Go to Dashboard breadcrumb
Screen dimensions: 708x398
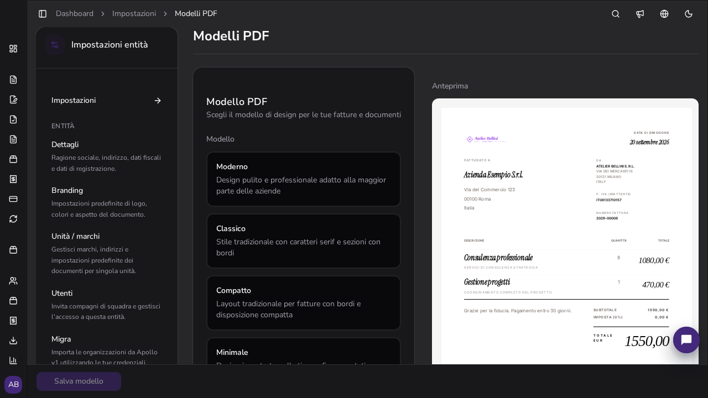(75, 14)
